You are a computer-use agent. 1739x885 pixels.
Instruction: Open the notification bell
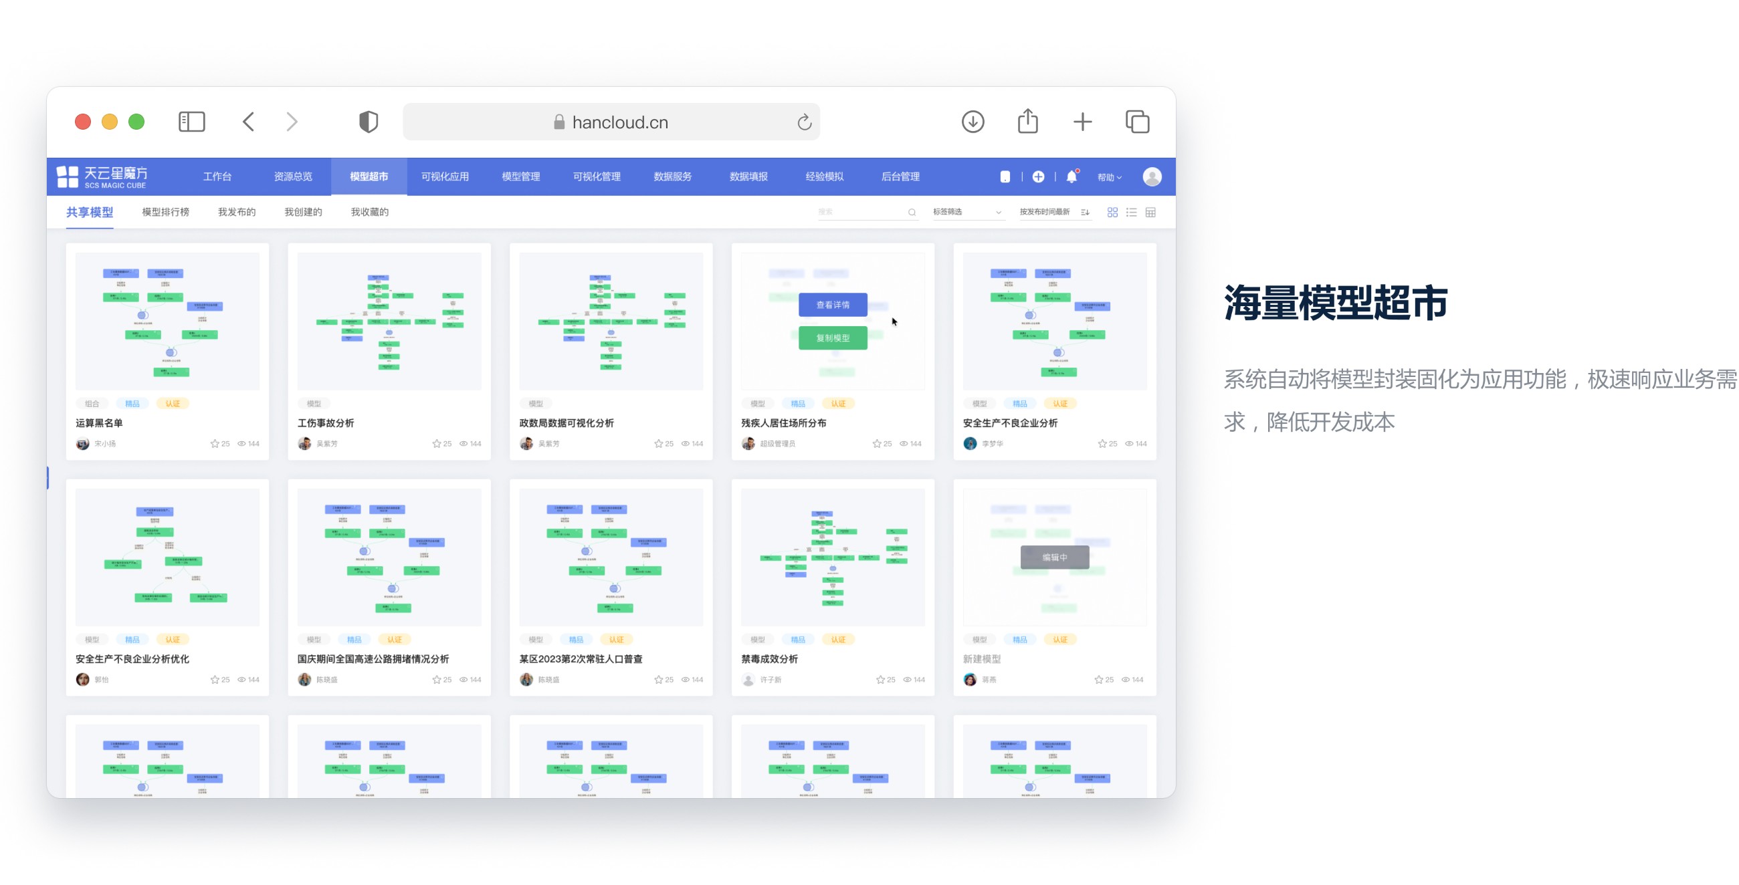click(1071, 176)
